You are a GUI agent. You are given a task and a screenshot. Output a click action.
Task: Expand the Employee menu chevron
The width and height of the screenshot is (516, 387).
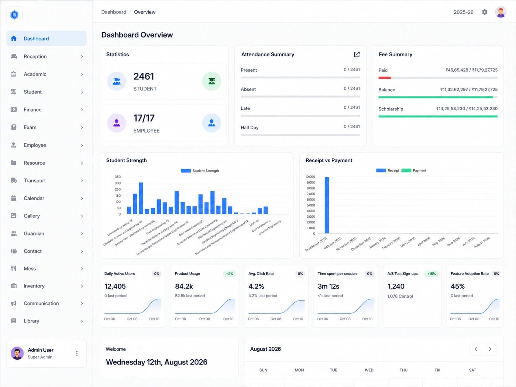tap(82, 145)
